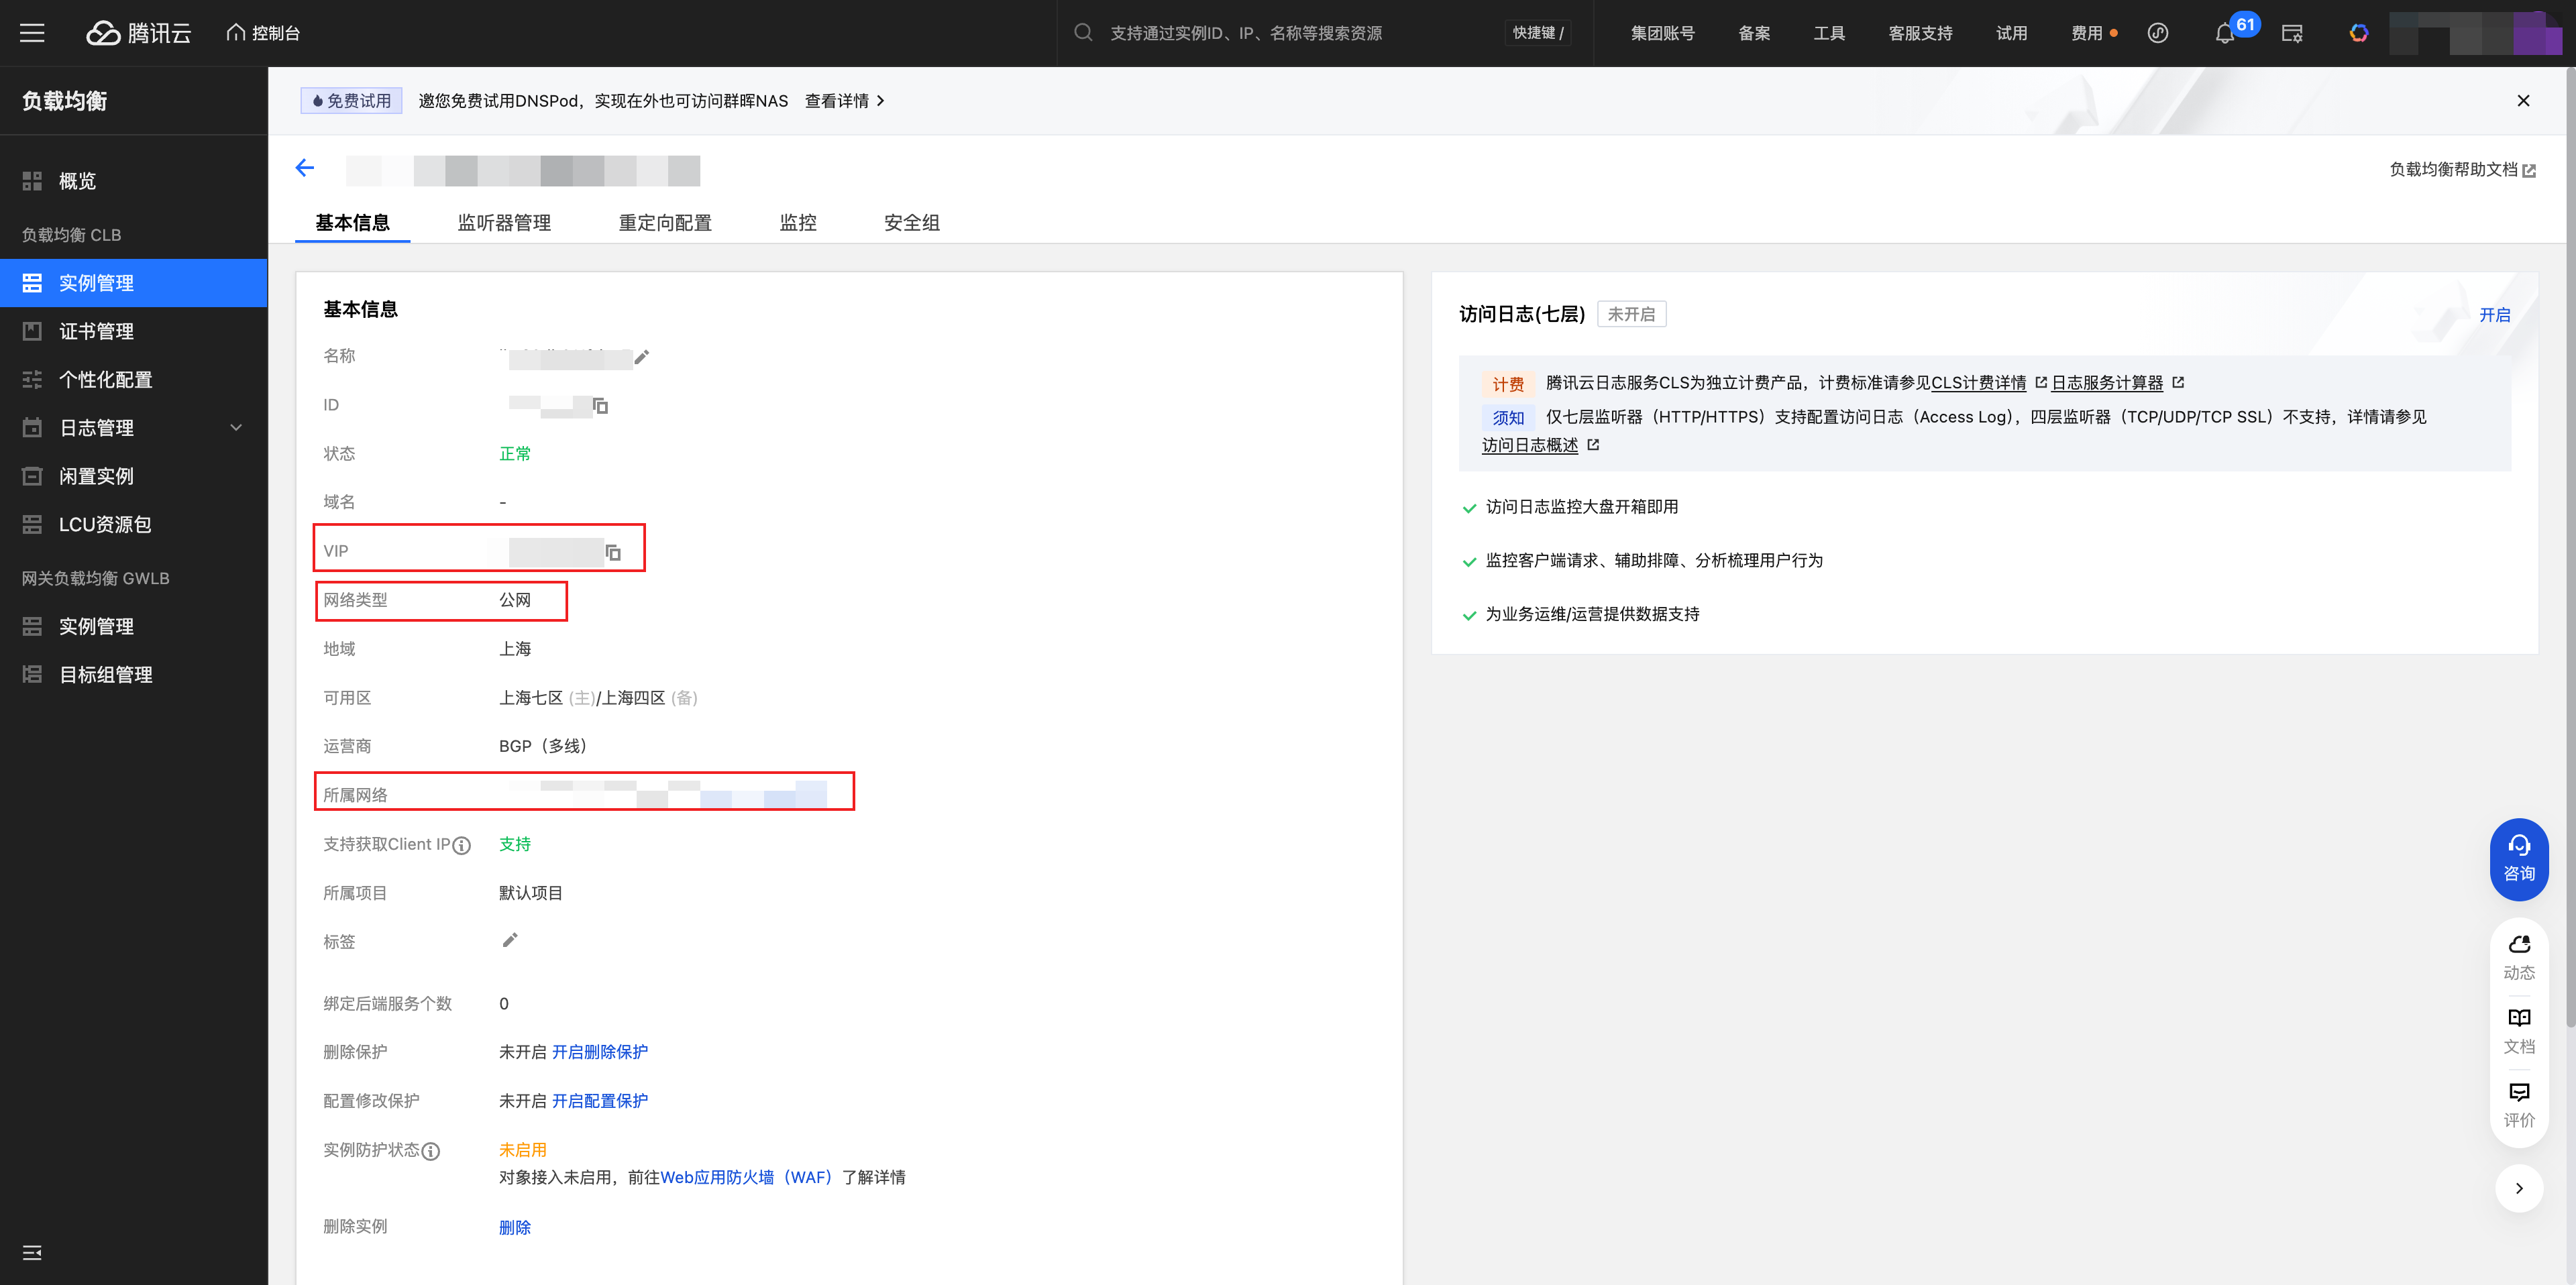The image size is (2576, 1285).
Task: Click 开启配置保护 to enable config protection
Action: 599,1101
